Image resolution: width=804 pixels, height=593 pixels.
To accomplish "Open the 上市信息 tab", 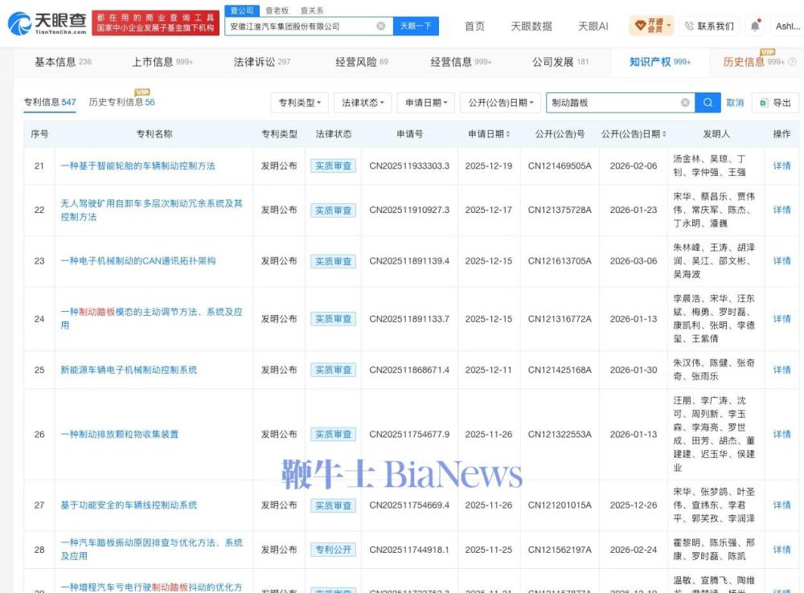I will [162, 62].
